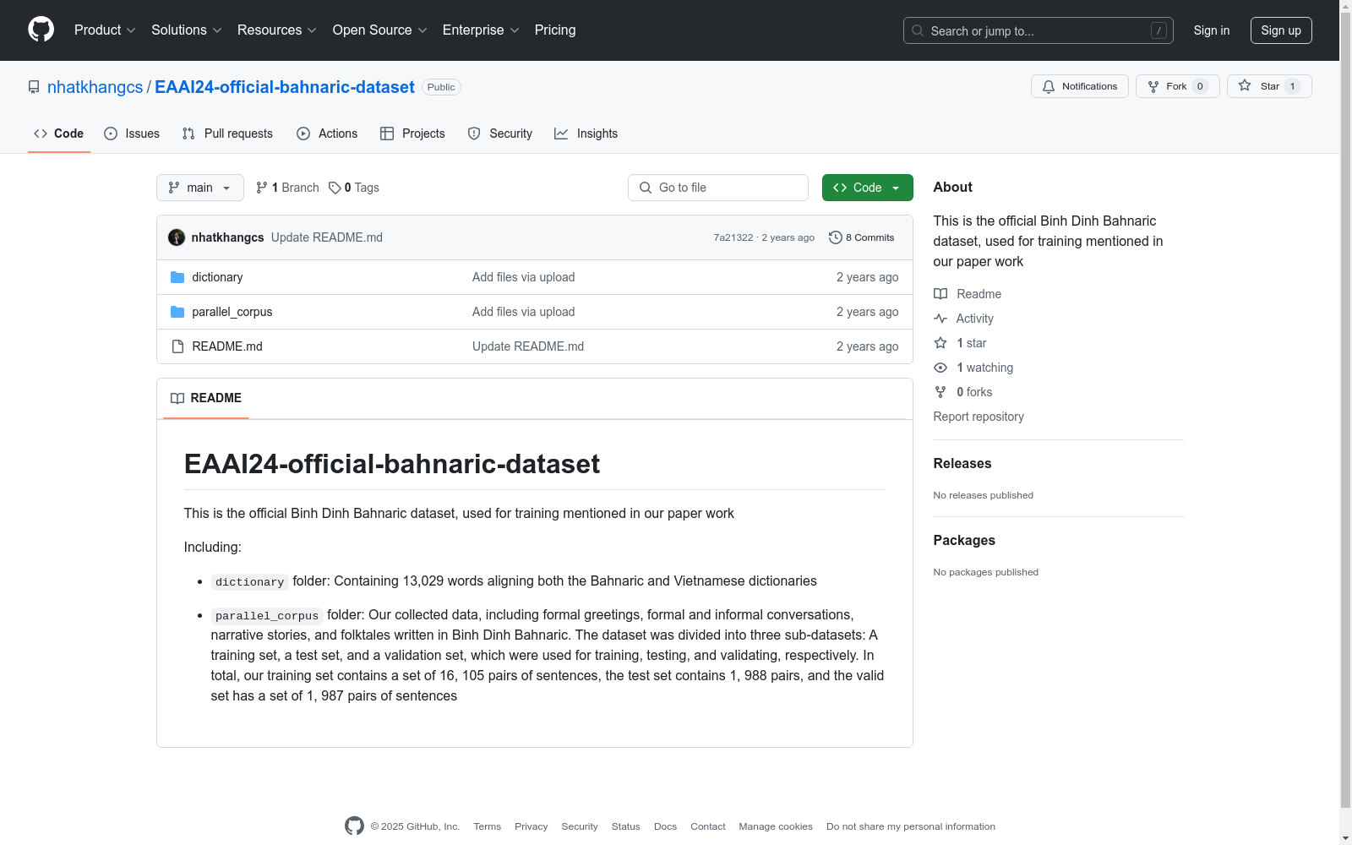This screenshot has height=845, width=1352.
Task: Click the footer GitHub logo icon
Action: coord(354,826)
